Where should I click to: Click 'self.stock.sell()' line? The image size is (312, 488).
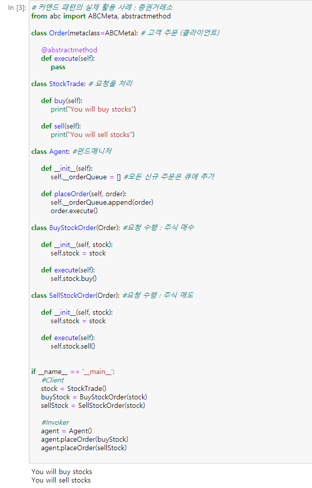coord(73,346)
